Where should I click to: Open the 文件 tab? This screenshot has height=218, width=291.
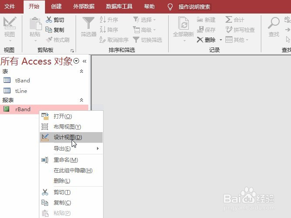(10, 7)
